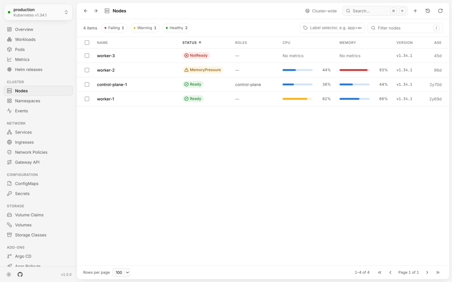Open Helm releases page
The image size is (452, 282).
38,70
